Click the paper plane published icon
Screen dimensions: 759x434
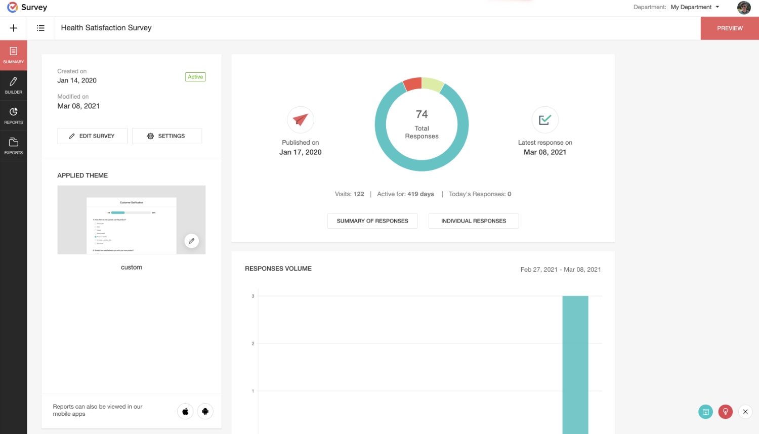301,120
